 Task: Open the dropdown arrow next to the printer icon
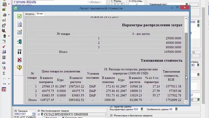coord(9,15)
